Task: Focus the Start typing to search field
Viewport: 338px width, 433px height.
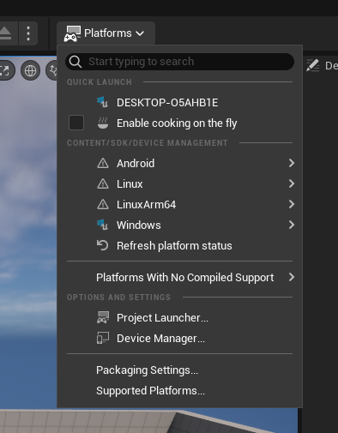Action: 179,62
